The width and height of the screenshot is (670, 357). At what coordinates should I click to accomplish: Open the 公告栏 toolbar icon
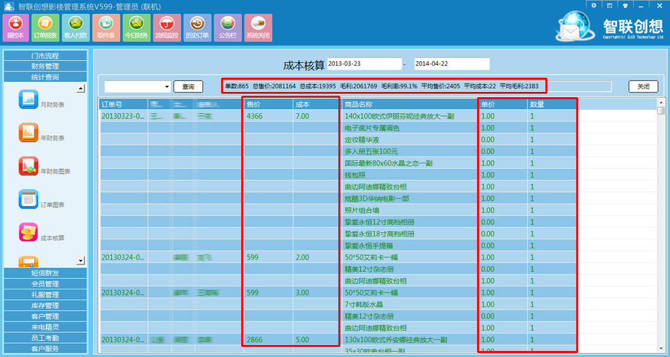tap(227, 27)
